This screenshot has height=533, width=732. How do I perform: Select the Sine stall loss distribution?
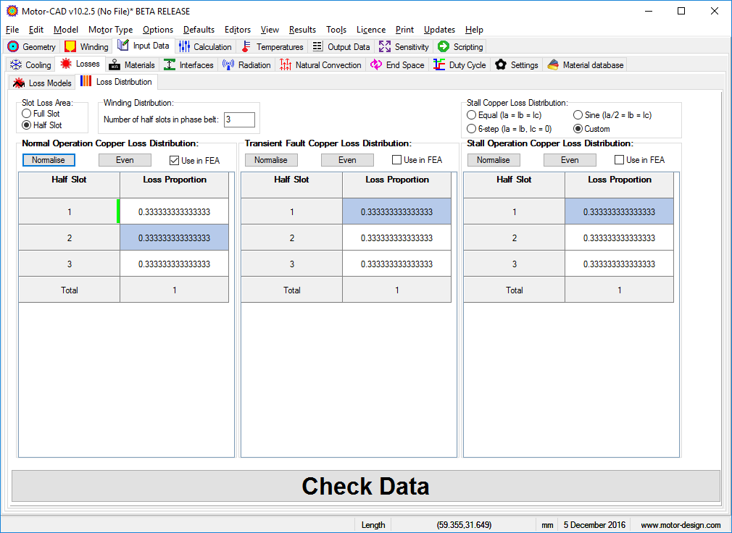(x=578, y=114)
